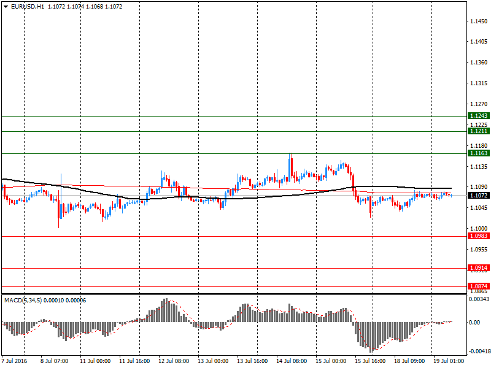Click the 0.00 MACD zero level value
The height and width of the screenshot is (368, 491).
pos(475,323)
